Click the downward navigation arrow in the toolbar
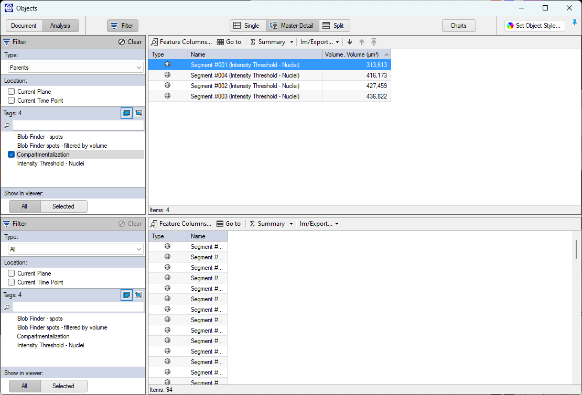Image resolution: width=582 pixels, height=395 pixels. click(x=349, y=42)
